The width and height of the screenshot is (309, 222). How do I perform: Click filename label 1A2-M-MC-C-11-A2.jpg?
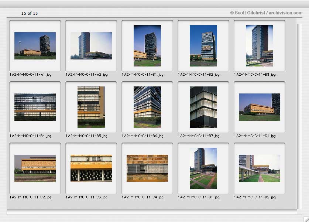point(87,75)
